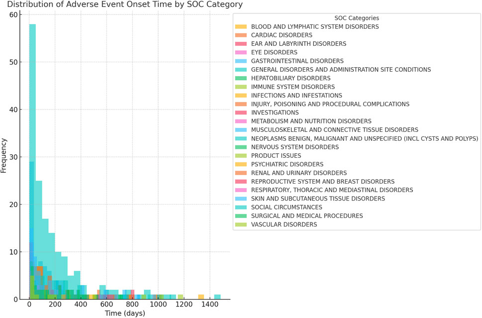Click the 'HEPATOBILIARY DISORDERS' legend label

[x=291, y=79]
